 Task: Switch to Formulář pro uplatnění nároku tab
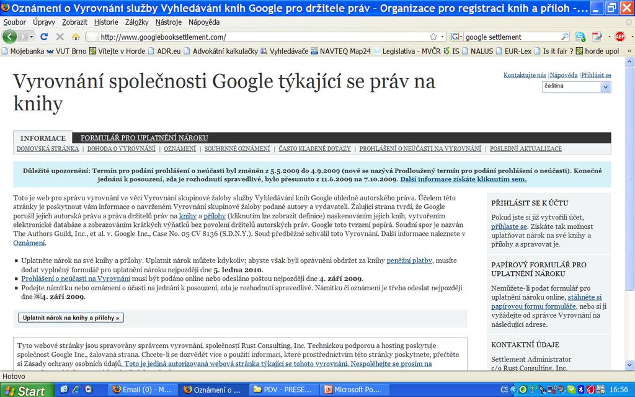click(x=144, y=138)
